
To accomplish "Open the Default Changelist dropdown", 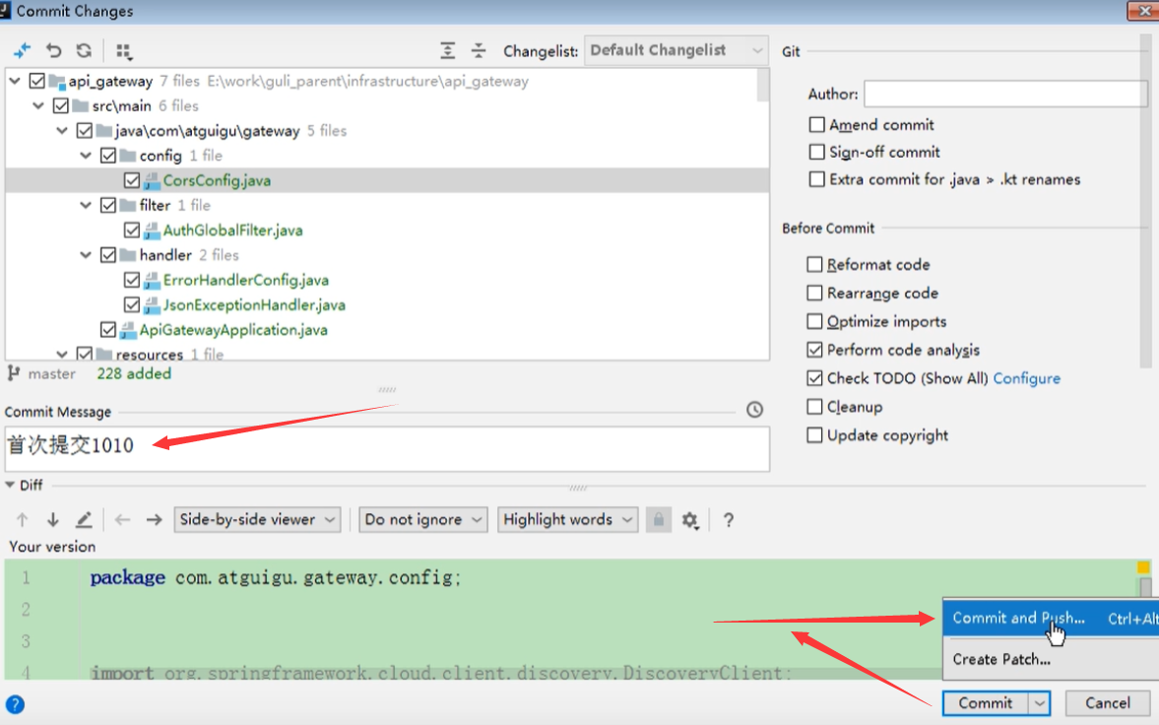I will [x=676, y=49].
